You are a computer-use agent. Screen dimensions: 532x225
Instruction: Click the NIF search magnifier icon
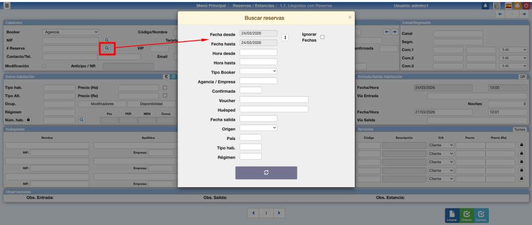107,40
